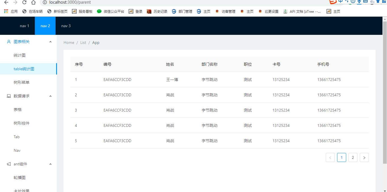This screenshot has width=387, height=192.
Task: Select page 1 in pagination
Action: pyautogui.click(x=342, y=157)
